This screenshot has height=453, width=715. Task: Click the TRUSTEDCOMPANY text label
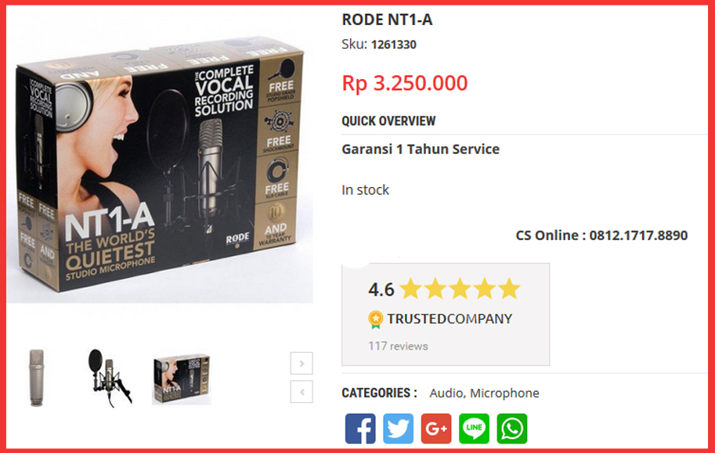click(x=450, y=318)
